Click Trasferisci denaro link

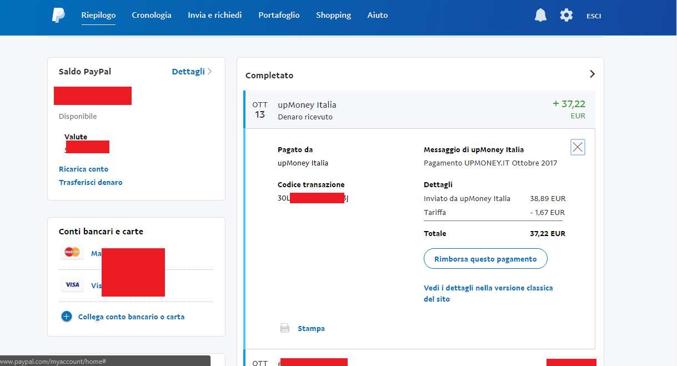[91, 182]
